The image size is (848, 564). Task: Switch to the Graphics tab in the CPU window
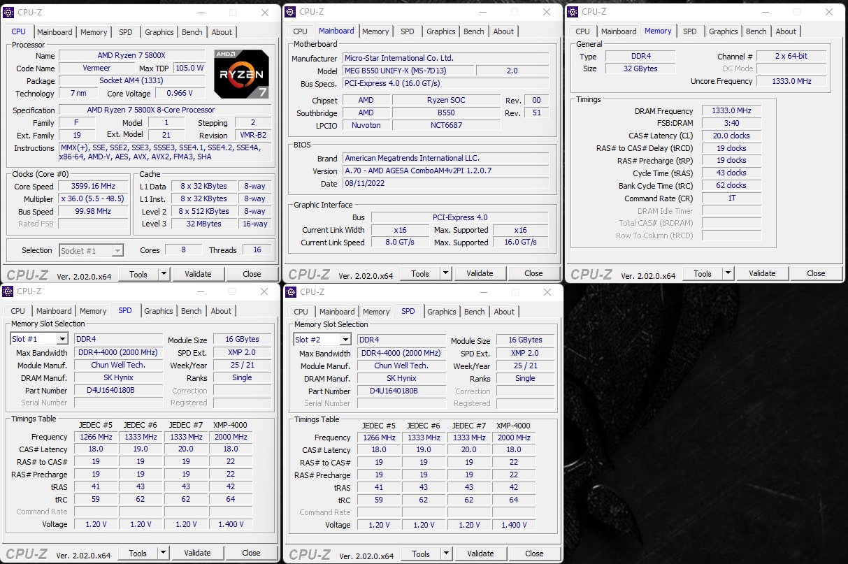[159, 31]
